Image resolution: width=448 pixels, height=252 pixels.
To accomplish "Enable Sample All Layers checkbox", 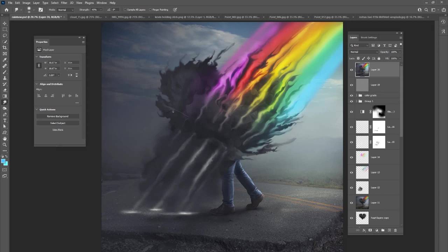I will (x=125, y=10).
